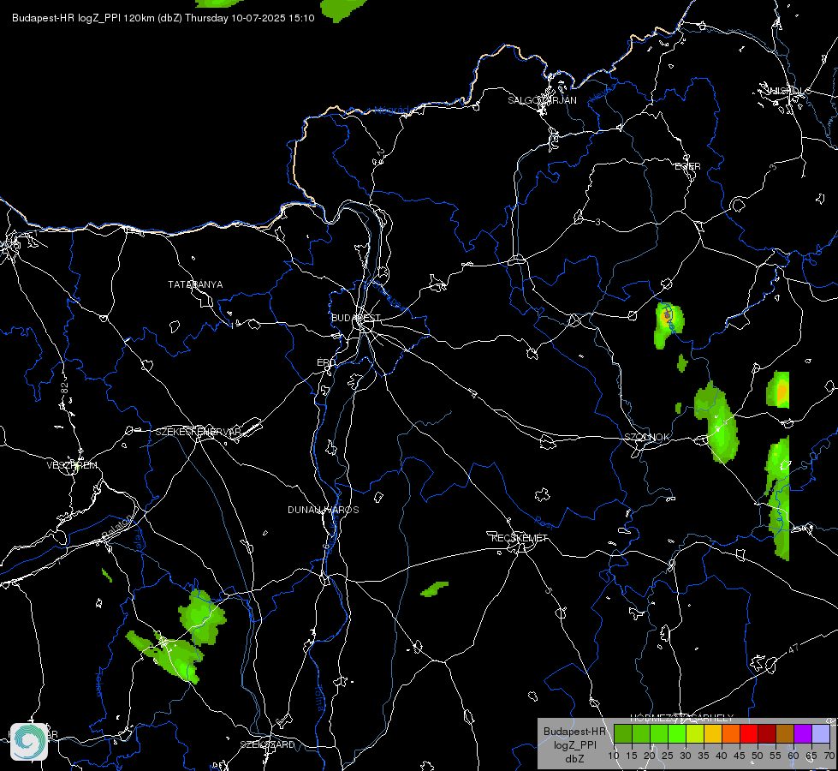
Task: Click the radar title 'Budapest-HR logZ_PPI 120km' text
Action: pos(84,18)
